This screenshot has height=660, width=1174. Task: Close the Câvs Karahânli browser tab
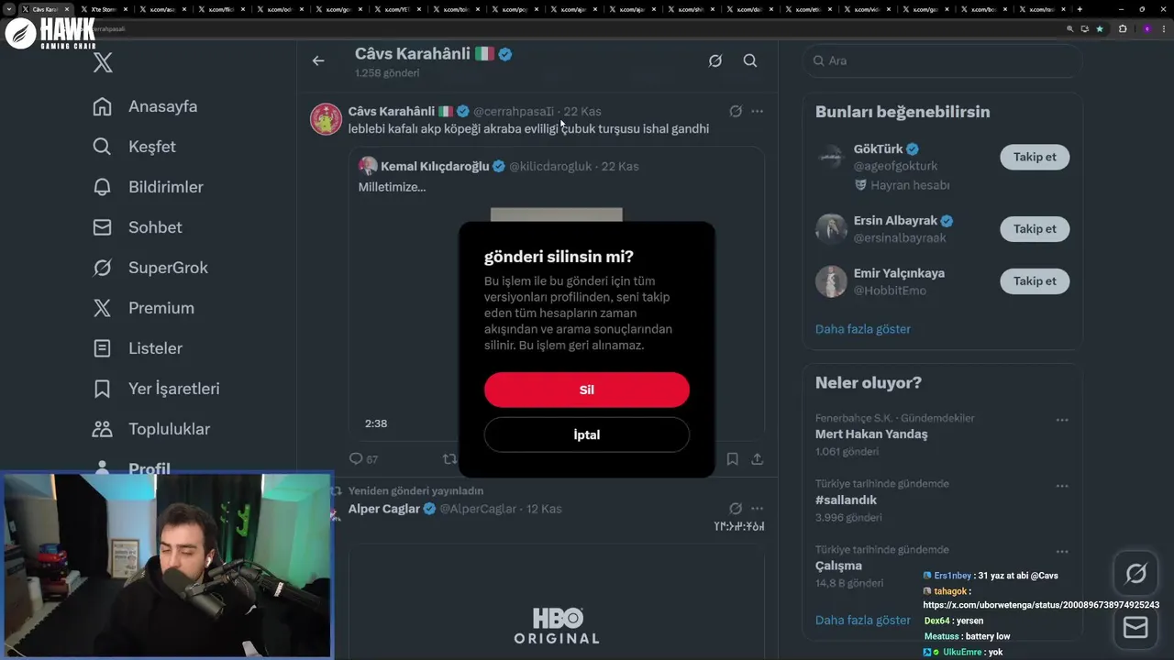tap(67, 9)
